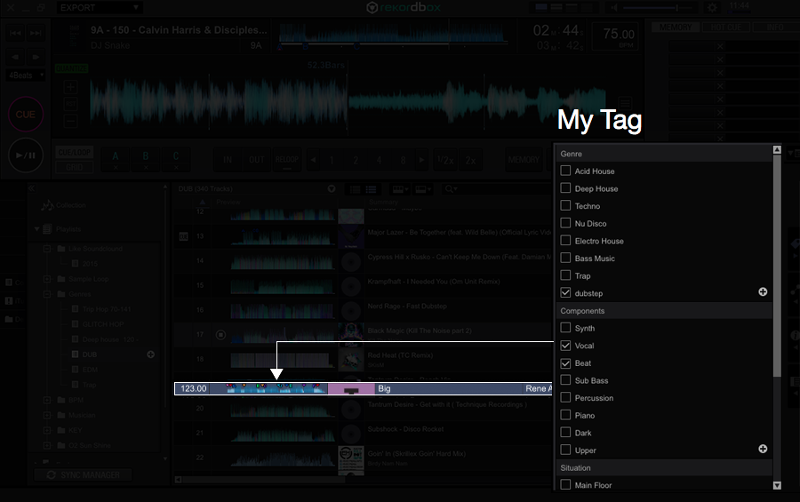Viewport: 800px width, 502px height.
Task: Expand the Sample Loop folder
Action: tap(47, 279)
